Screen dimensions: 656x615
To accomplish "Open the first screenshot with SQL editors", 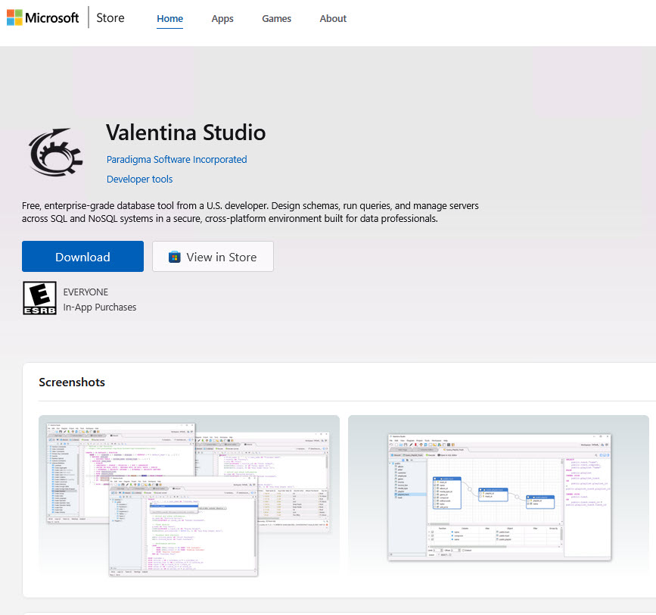I will click(189, 495).
